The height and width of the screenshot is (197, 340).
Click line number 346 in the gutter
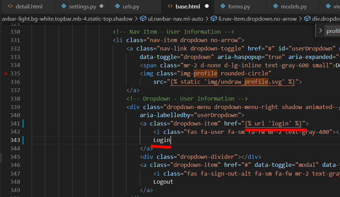(15, 165)
